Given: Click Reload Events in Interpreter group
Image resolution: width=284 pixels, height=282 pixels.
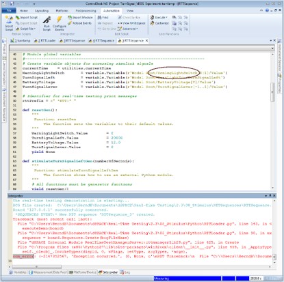Looking at the screenshot, I should coord(79,23).
